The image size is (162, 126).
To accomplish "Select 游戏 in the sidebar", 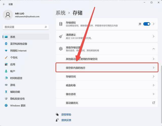I will point(26,85).
